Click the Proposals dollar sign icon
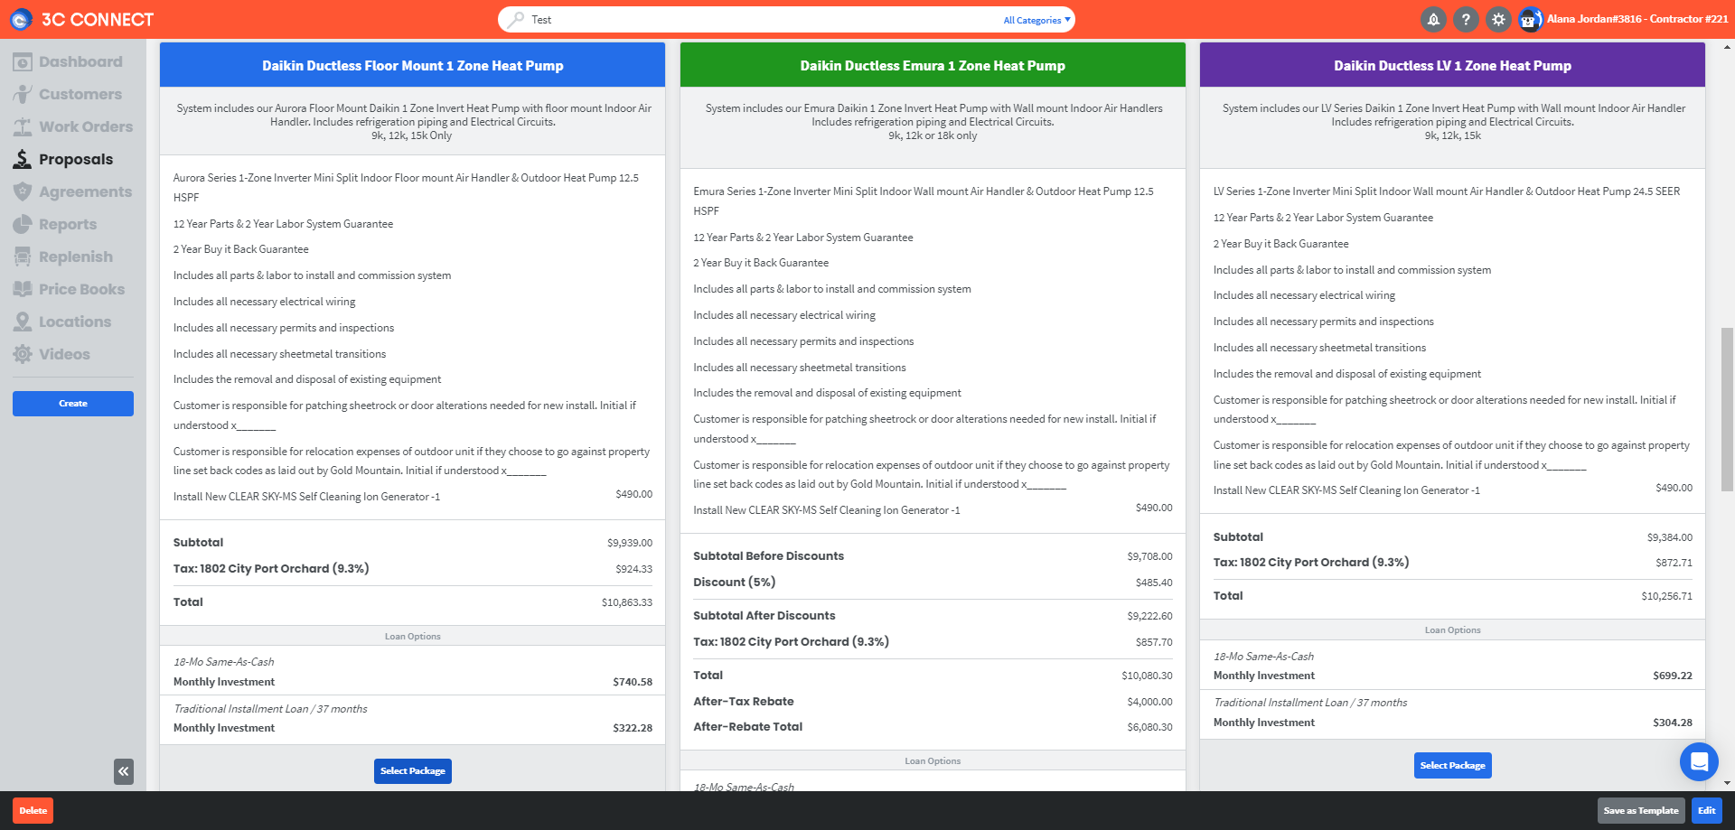 [23, 159]
